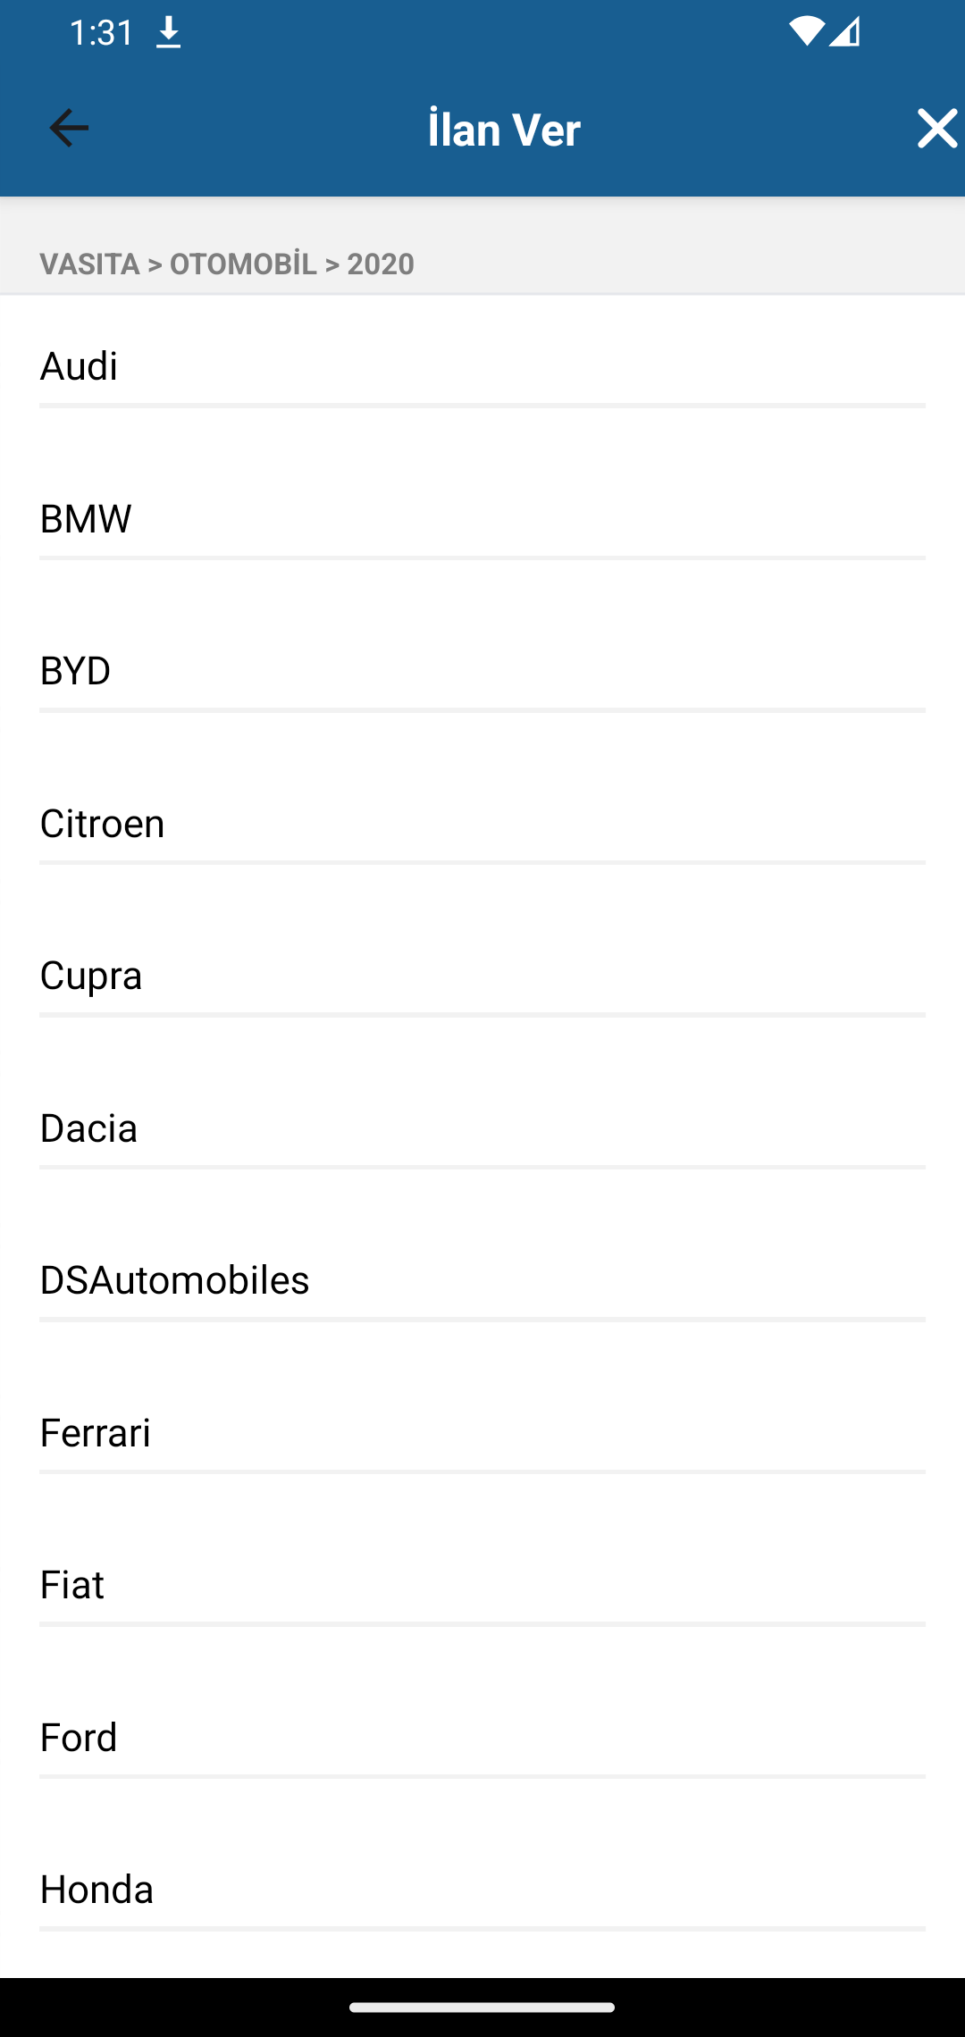Close the İlan Ver screen
Screen dimensions: 965x2037
936,129
